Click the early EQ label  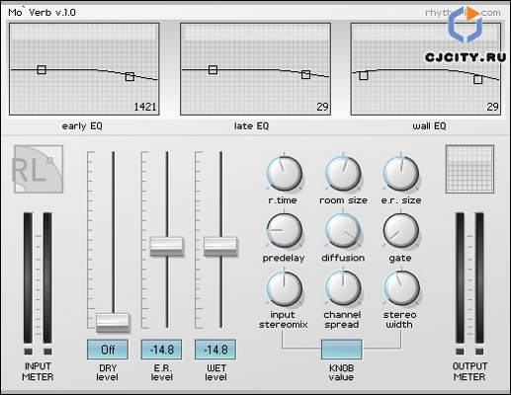pos(82,126)
